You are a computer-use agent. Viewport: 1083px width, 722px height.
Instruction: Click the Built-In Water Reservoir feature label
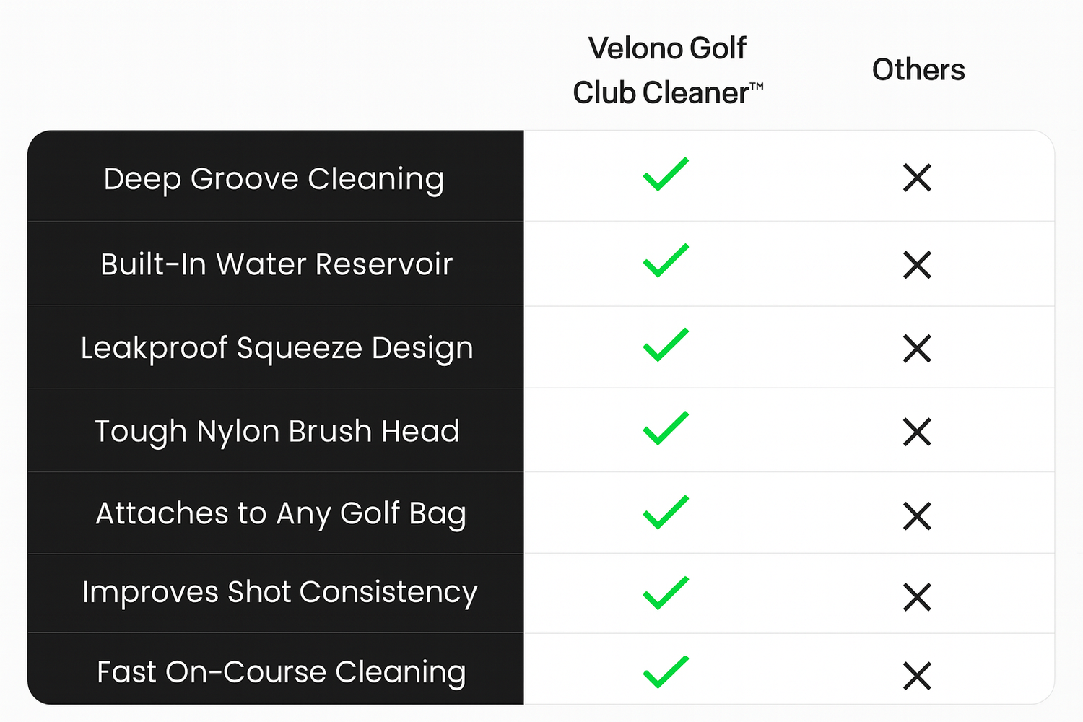(x=276, y=264)
